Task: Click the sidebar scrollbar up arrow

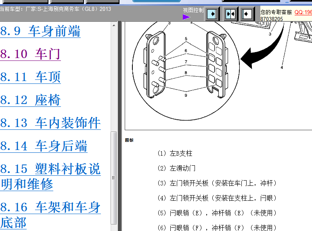Action: coord(114,26)
